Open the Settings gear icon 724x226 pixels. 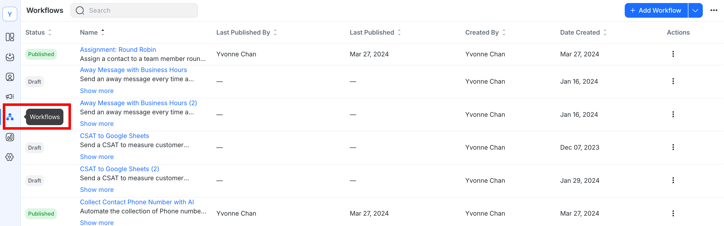10,157
